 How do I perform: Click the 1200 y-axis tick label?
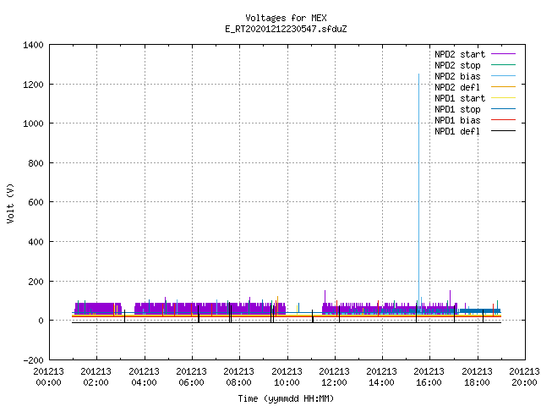pos(33,85)
